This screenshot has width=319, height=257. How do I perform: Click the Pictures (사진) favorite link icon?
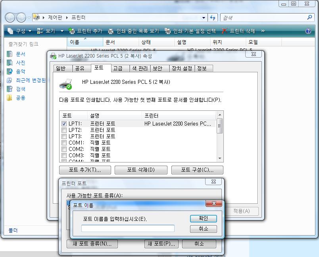10,63
